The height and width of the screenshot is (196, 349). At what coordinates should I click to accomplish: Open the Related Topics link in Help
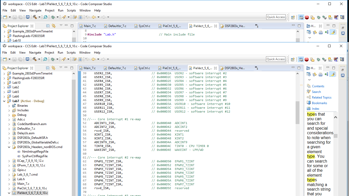[x=321, y=97]
